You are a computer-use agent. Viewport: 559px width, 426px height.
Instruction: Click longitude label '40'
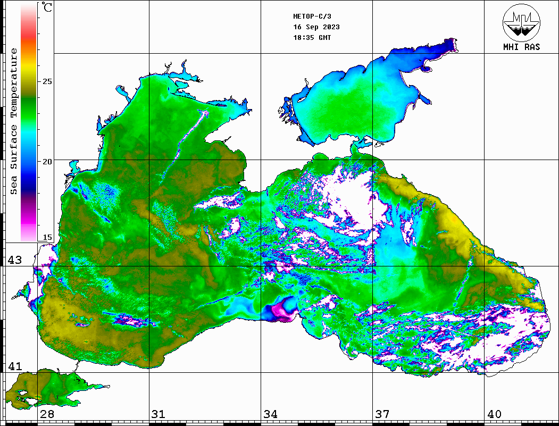pyautogui.click(x=494, y=414)
